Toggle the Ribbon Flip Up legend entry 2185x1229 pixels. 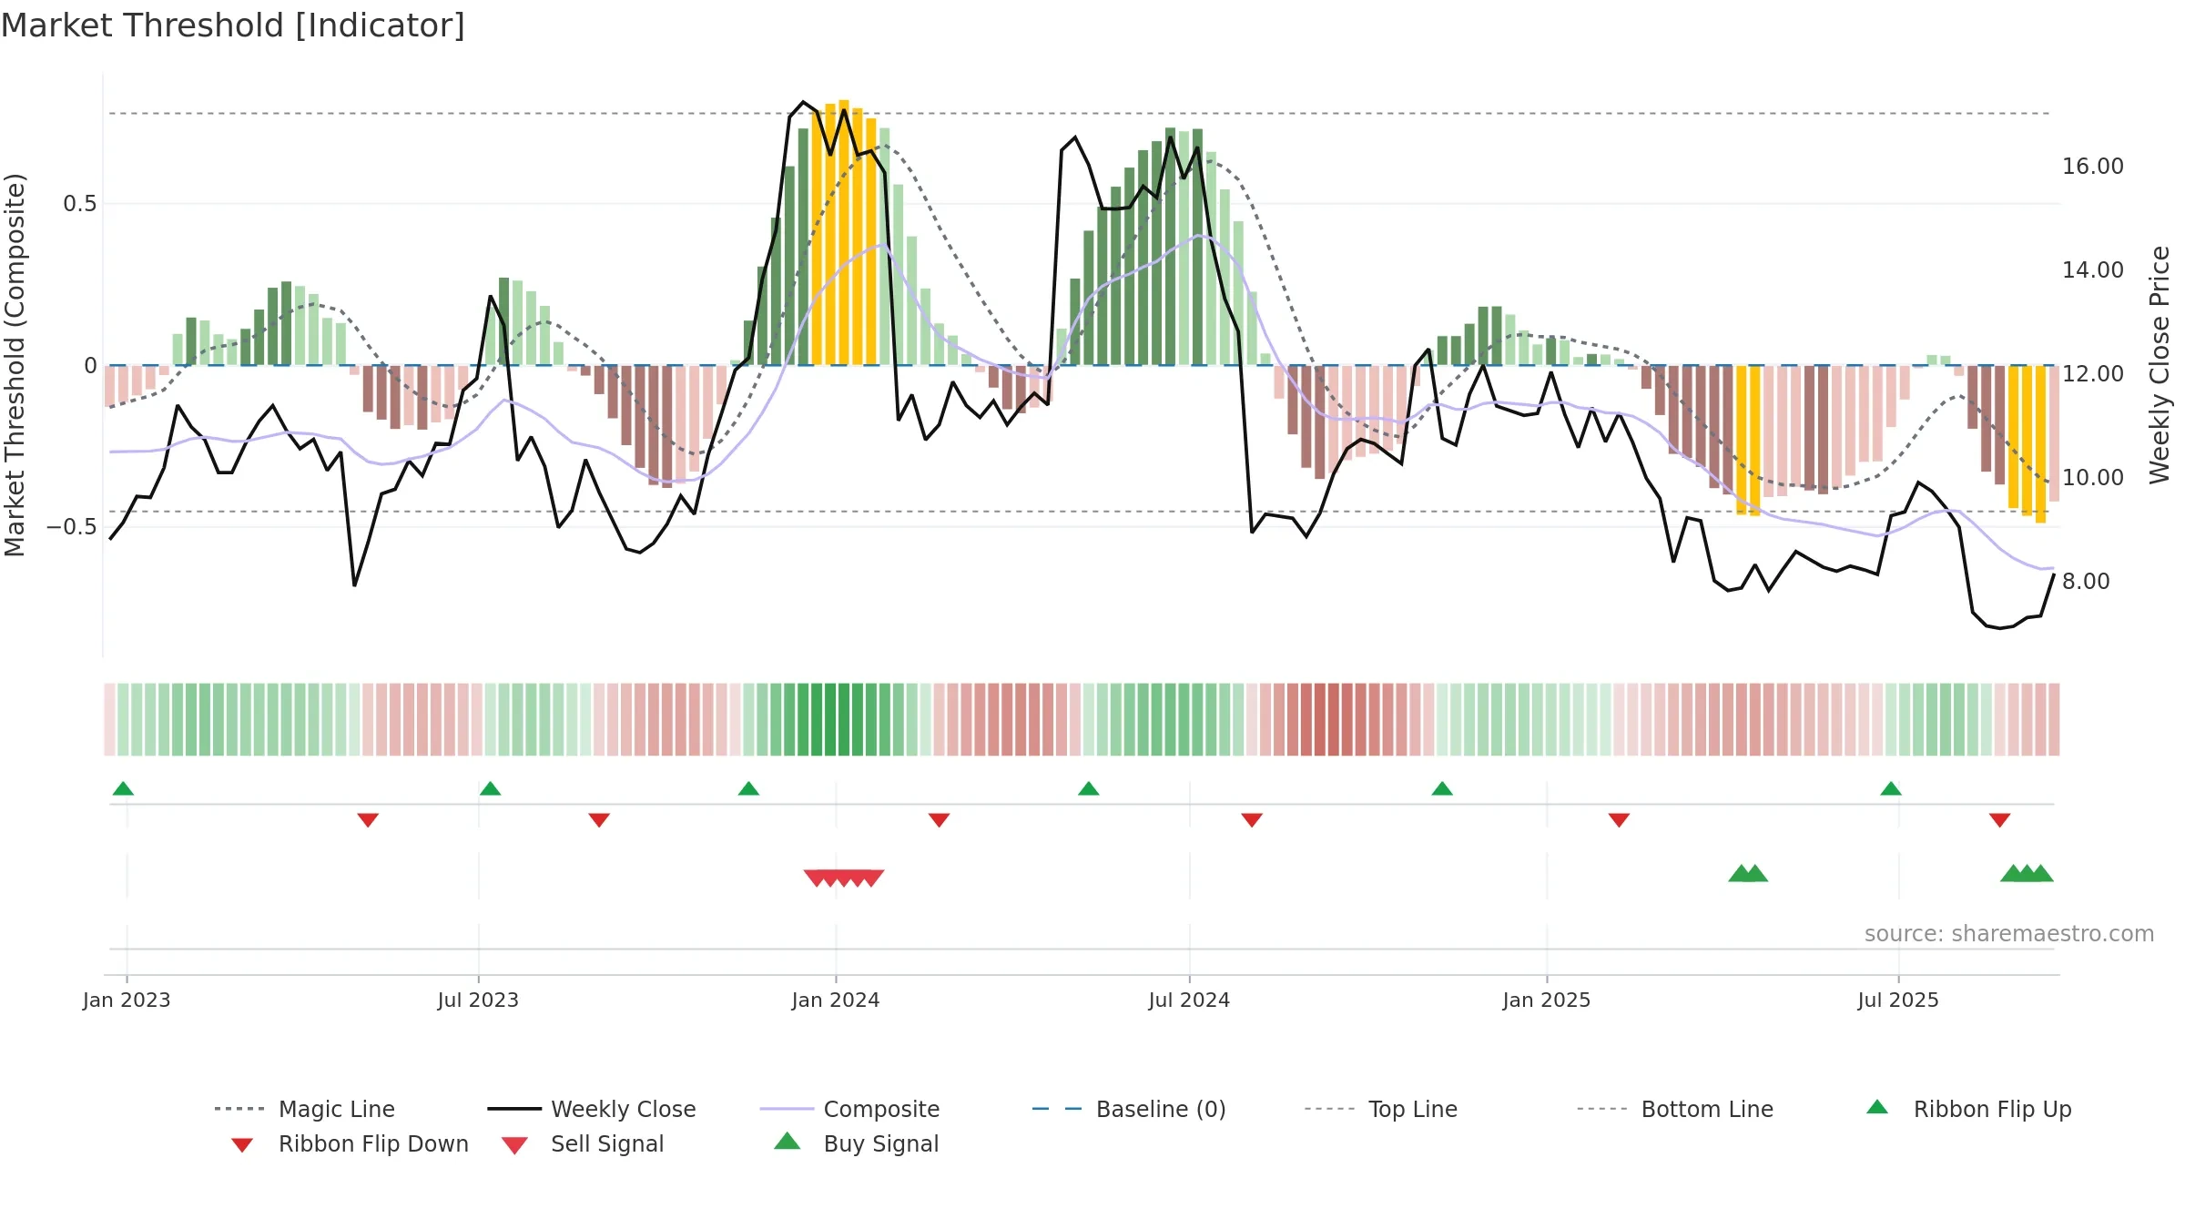[1968, 1109]
